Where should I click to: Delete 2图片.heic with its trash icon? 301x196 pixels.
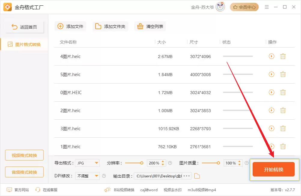pos(283,111)
